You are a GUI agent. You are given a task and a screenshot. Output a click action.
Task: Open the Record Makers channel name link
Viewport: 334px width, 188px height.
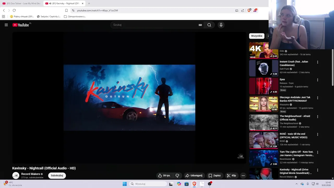click(31, 174)
